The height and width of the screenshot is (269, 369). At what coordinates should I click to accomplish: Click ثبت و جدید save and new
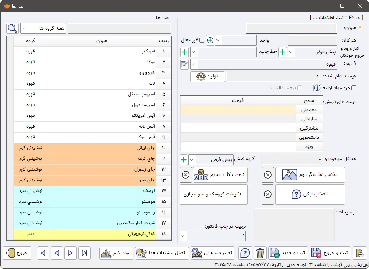pos(288,253)
